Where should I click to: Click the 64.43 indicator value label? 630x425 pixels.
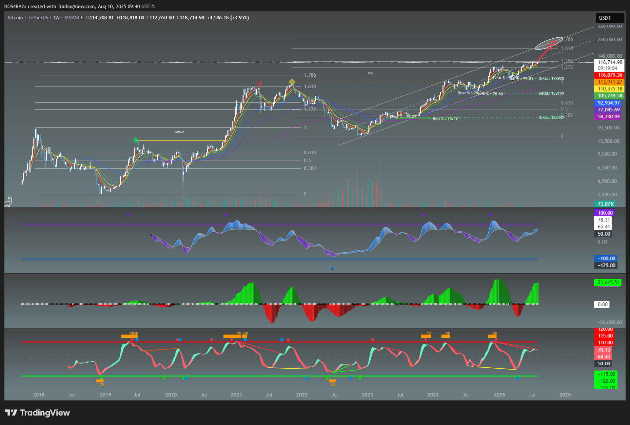click(x=603, y=357)
